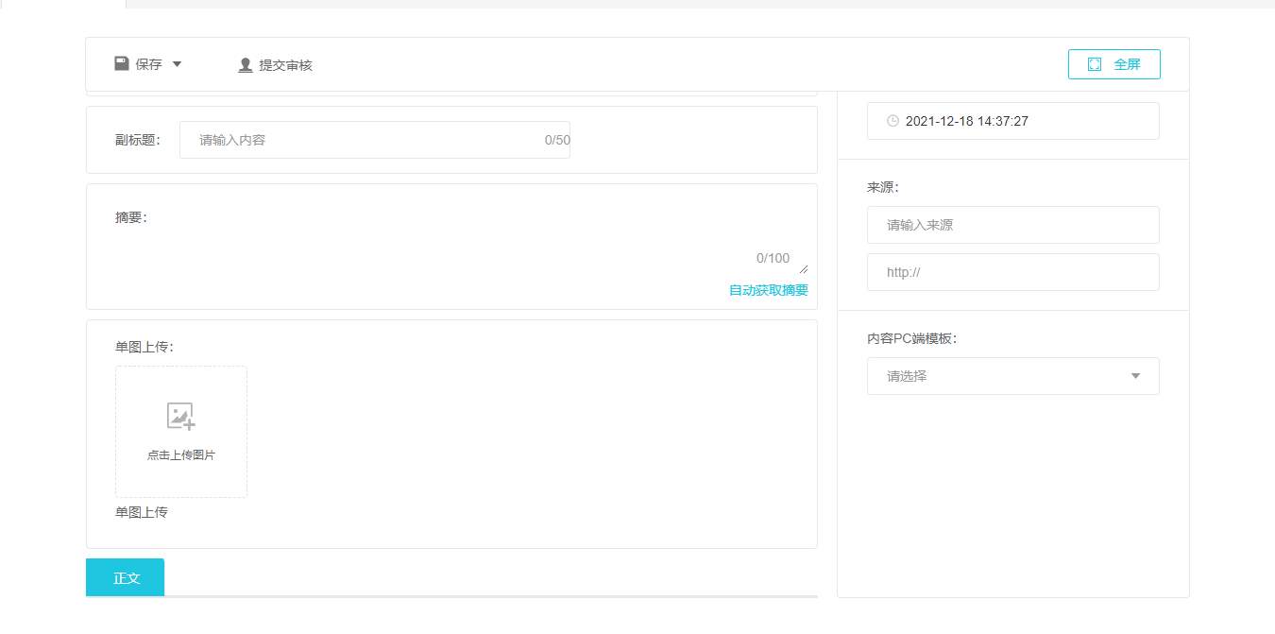Click the user icon beside 提交审核
Image resolution: width=1275 pixels, height=634 pixels.
tap(246, 65)
